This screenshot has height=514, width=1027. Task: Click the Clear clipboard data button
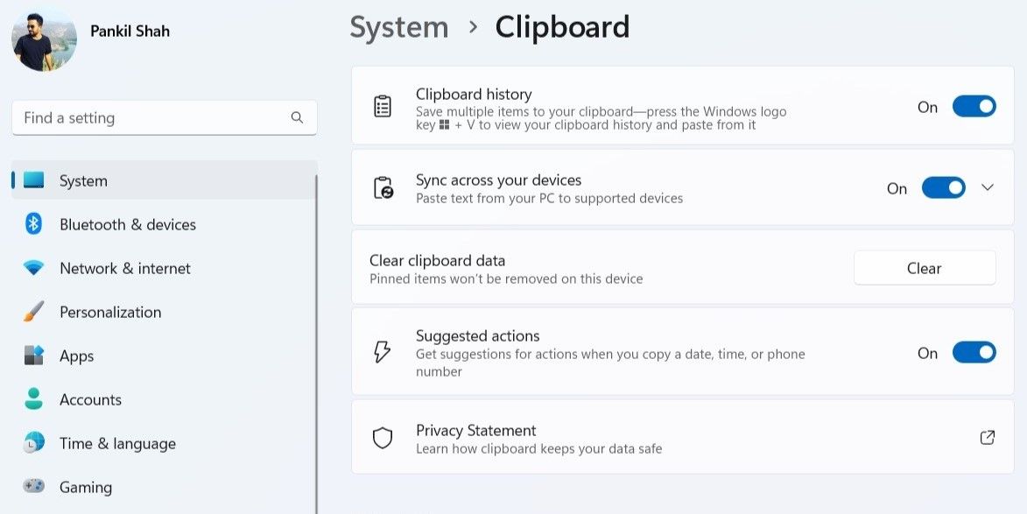pos(925,268)
